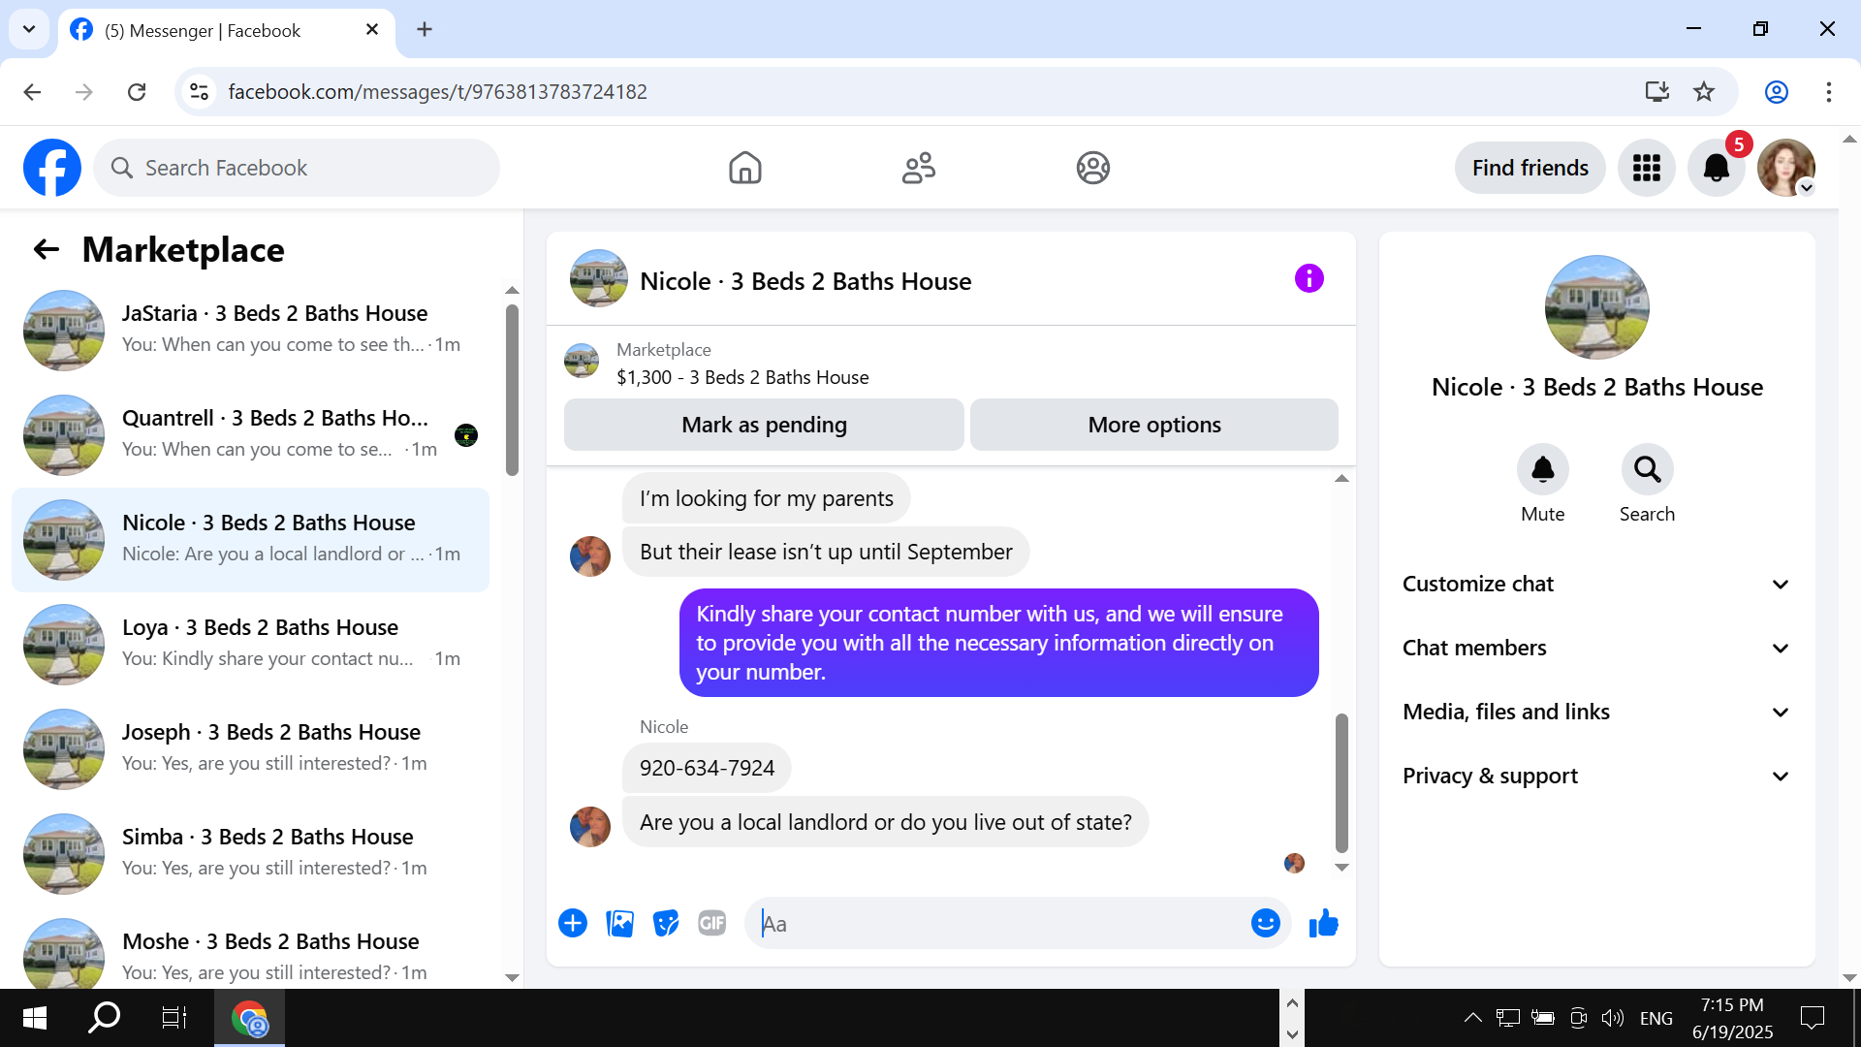Open JaStaria conversation

[250, 331]
